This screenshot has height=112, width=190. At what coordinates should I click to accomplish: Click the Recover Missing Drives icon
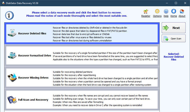tap(12, 77)
